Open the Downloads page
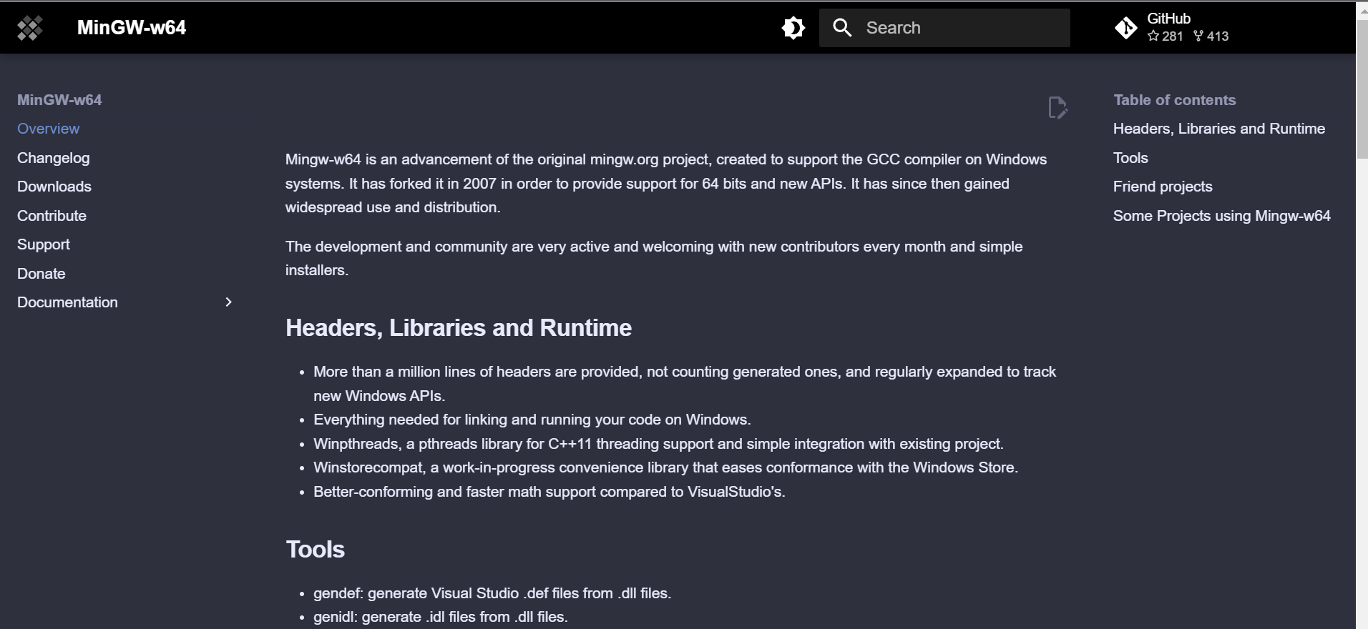The height and width of the screenshot is (629, 1368). click(54, 187)
